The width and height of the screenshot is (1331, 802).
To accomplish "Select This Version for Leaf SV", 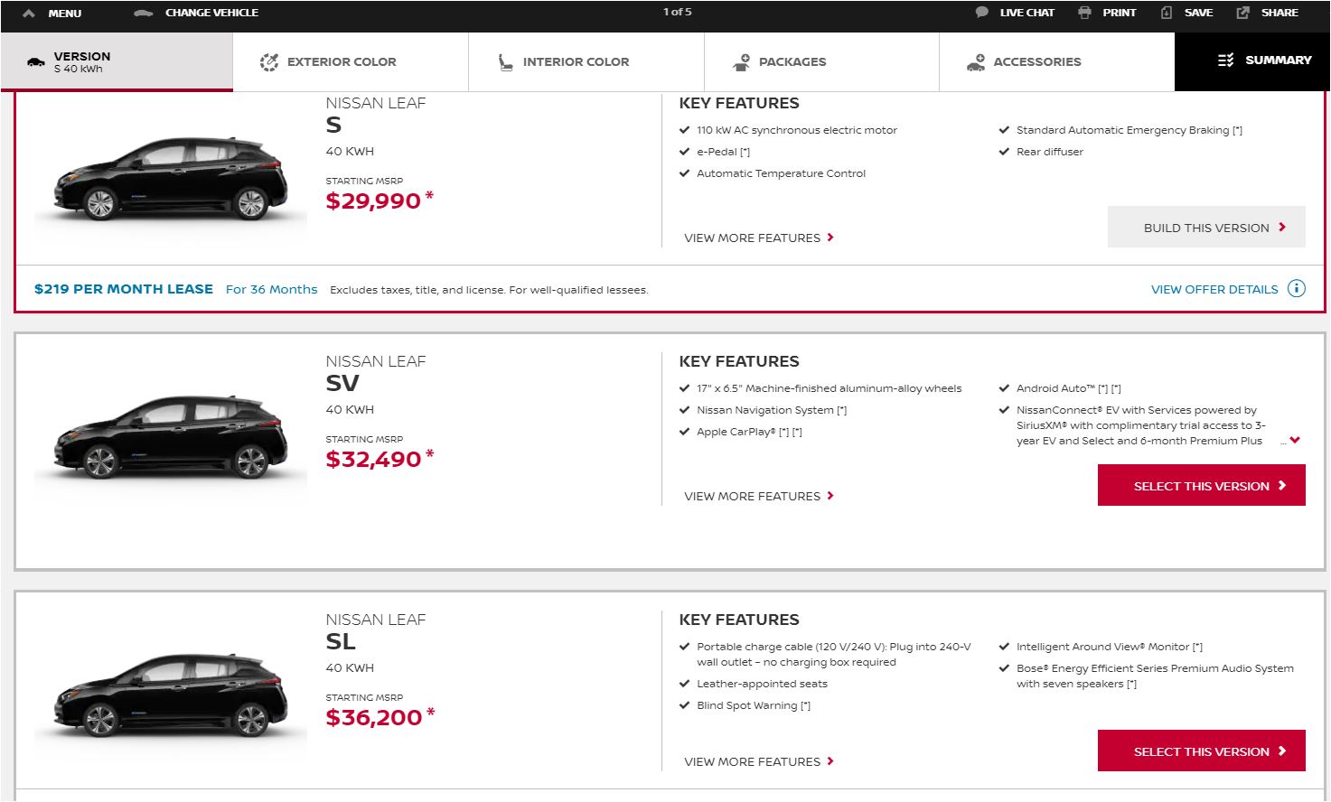I will (1201, 486).
